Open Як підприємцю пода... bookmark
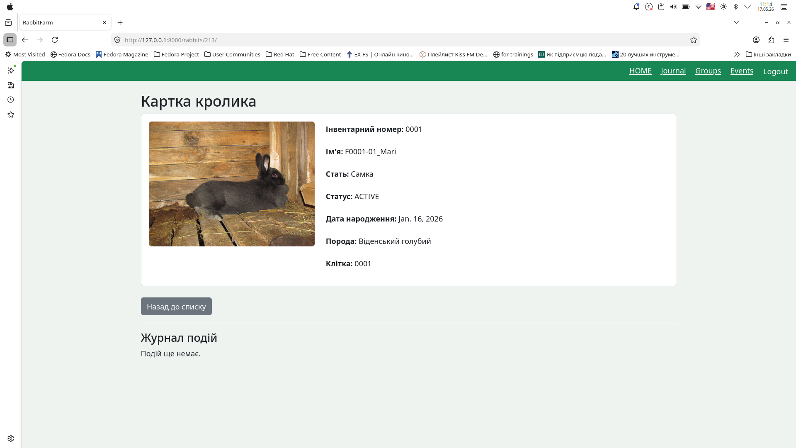The image size is (796, 448). click(572, 54)
